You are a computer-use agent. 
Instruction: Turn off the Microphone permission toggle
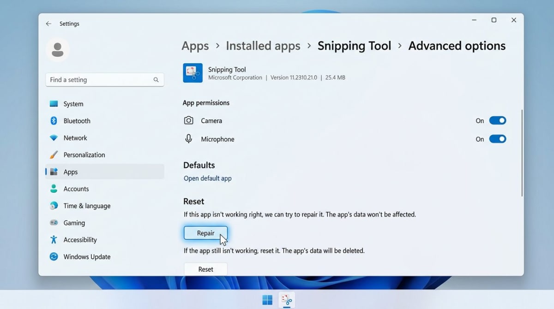coord(498,139)
